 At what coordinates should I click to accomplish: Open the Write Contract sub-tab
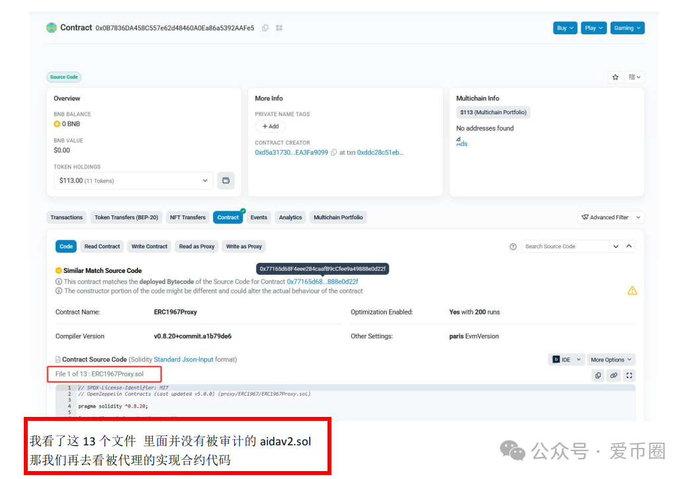tap(150, 246)
